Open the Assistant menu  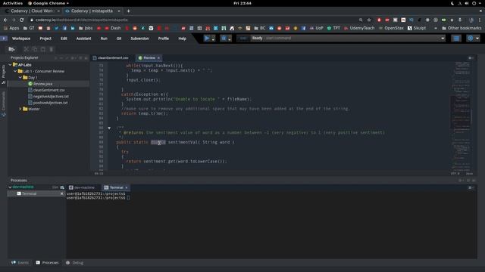click(83, 39)
